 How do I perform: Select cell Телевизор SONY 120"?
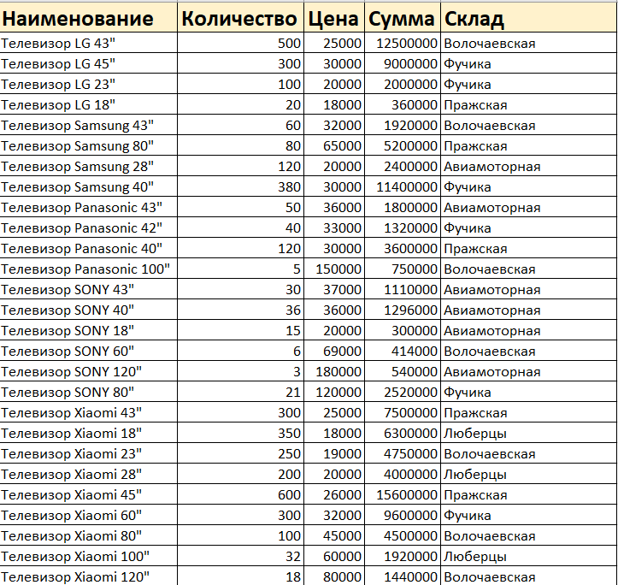88,371
